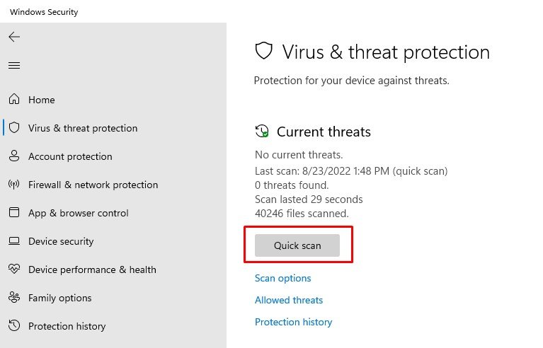Click the Device security laptop icon

coord(14,240)
